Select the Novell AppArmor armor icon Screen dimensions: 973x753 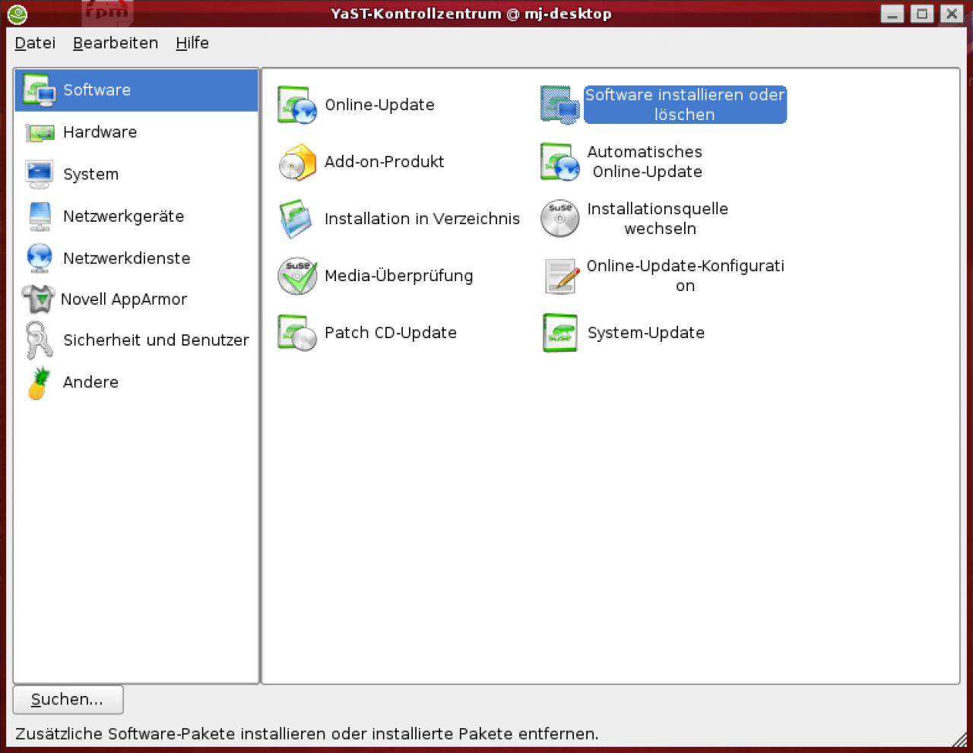point(38,299)
